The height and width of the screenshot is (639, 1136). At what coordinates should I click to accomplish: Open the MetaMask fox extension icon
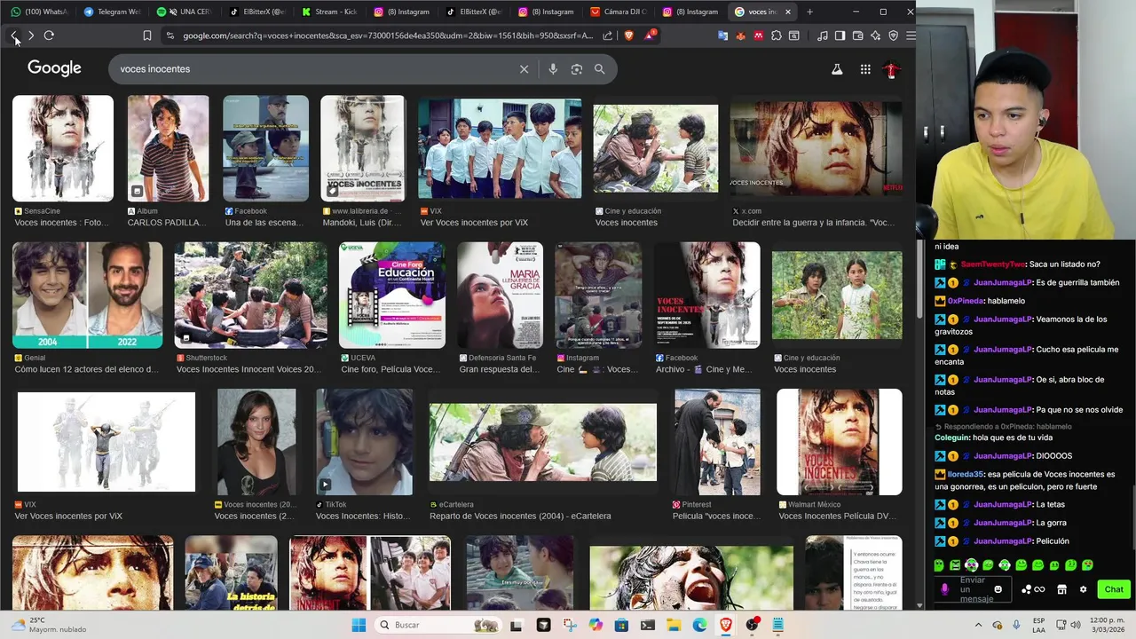(741, 35)
